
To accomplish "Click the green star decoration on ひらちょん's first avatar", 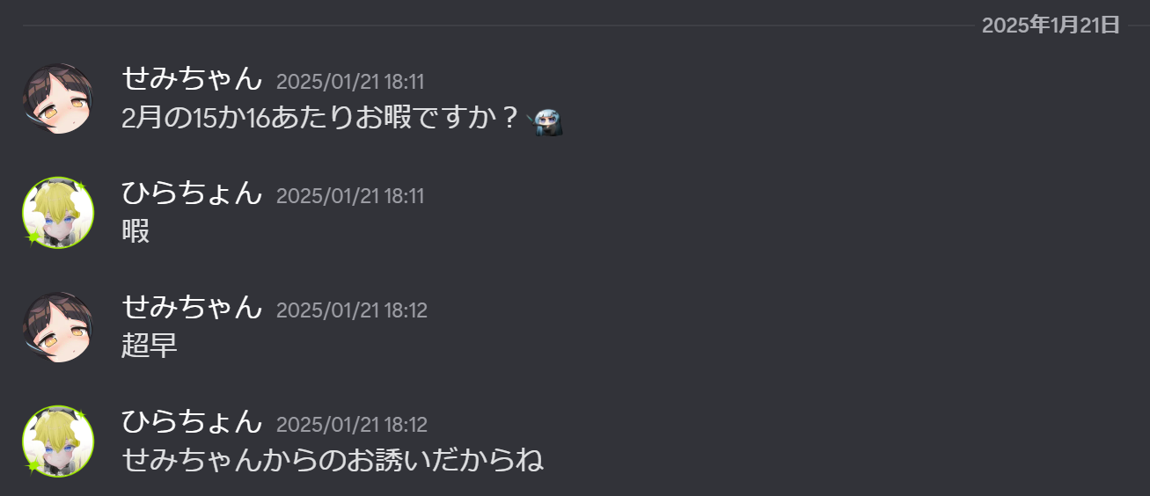I will coord(34,237).
